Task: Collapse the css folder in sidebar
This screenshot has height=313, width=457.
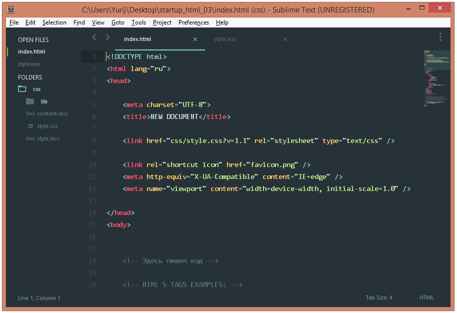Action: (36, 89)
